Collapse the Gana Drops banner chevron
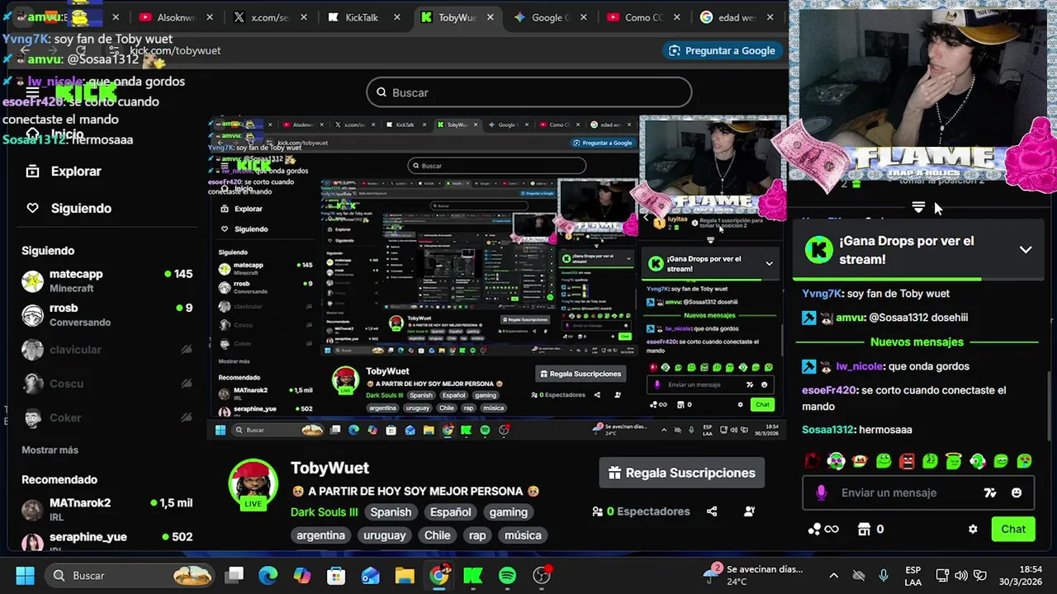 point(1026,249)
